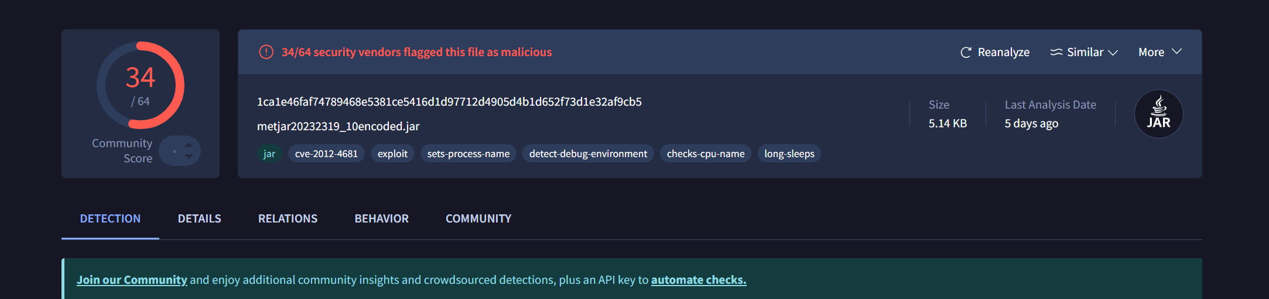Click the Reanalyze refresh icon
This screenshot has height=299, width=1269.
(966, 53)
